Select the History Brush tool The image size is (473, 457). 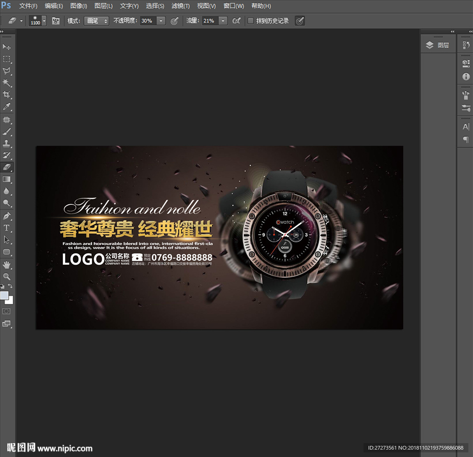[x=6, y=155]
